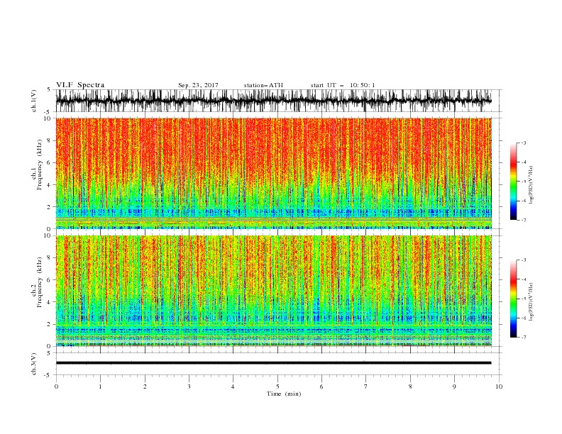562x434 pixels.
Task: Click the ch.1 color bar "log(PSD)(V²/Hz)" label
Action: 531,184
